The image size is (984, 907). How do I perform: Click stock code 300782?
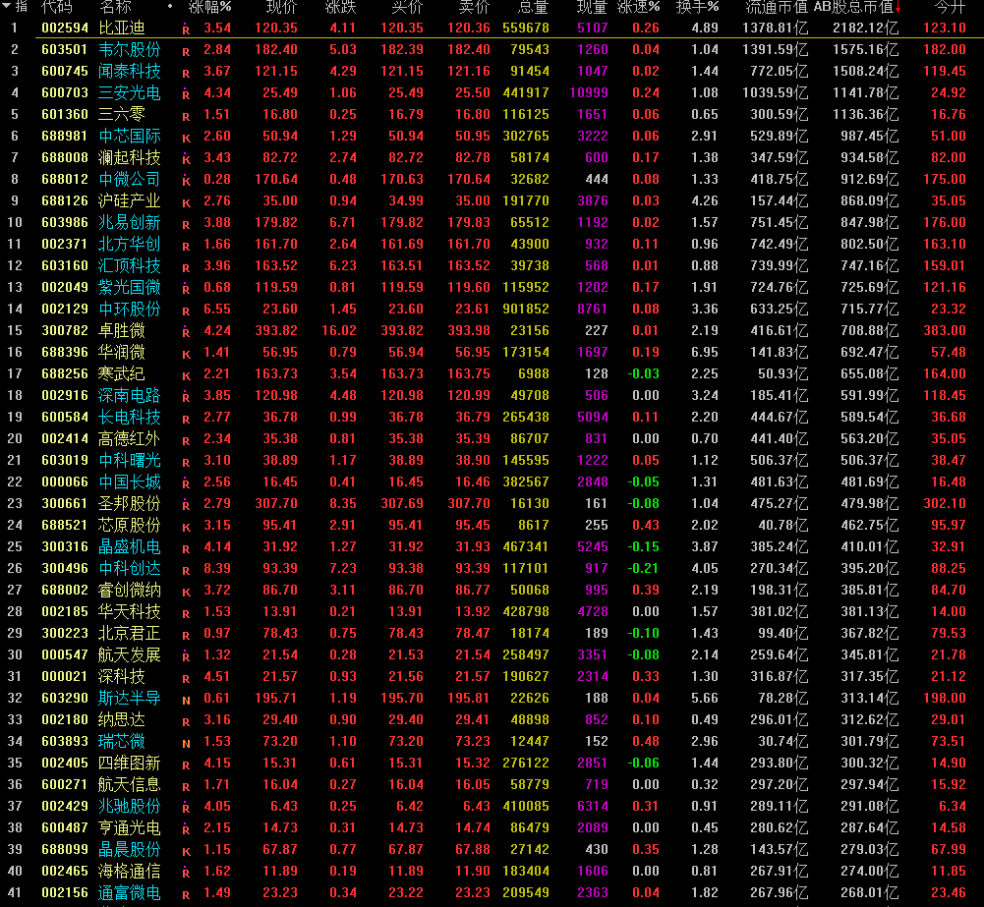tap(65, 330)
